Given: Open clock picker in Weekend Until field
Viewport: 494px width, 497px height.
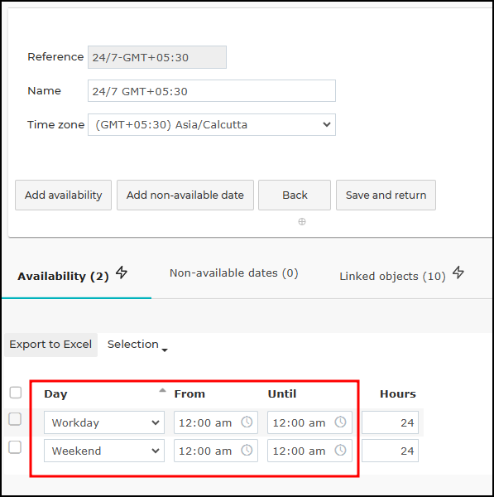Looking at the screenshot, I should pos(341,451).
